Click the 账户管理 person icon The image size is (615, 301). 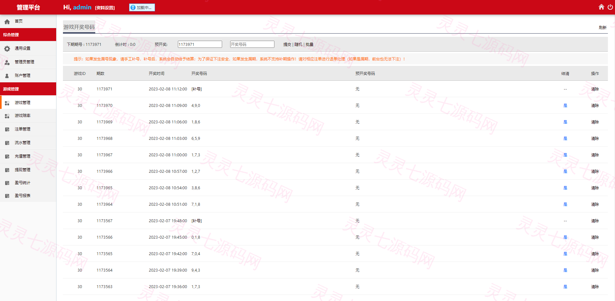point(7,76)
